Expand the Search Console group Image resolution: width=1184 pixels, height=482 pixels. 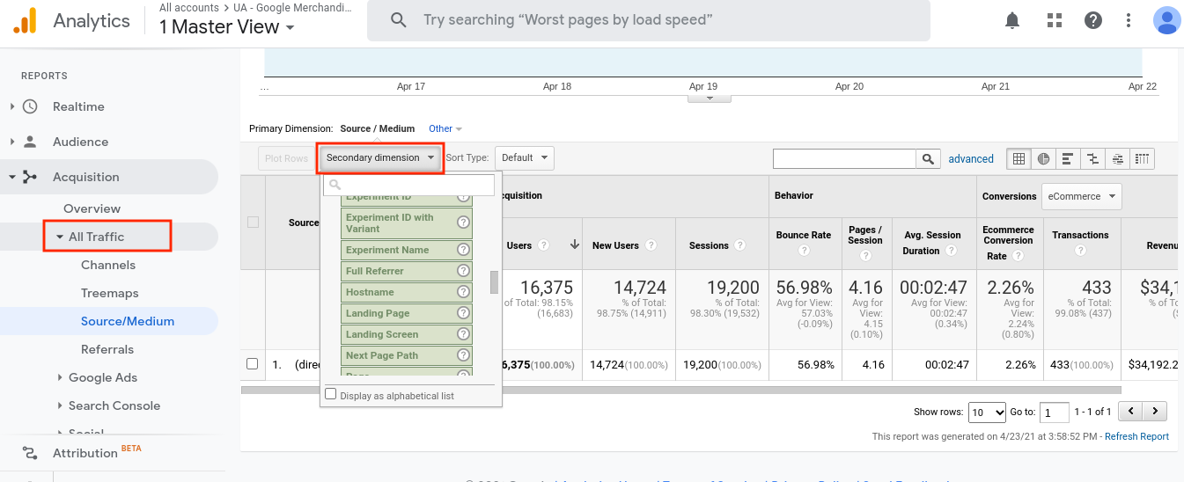tap(60, 405)
